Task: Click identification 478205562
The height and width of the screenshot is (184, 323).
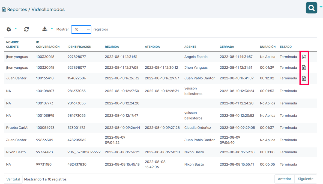Action: click(x=77, y=140)
